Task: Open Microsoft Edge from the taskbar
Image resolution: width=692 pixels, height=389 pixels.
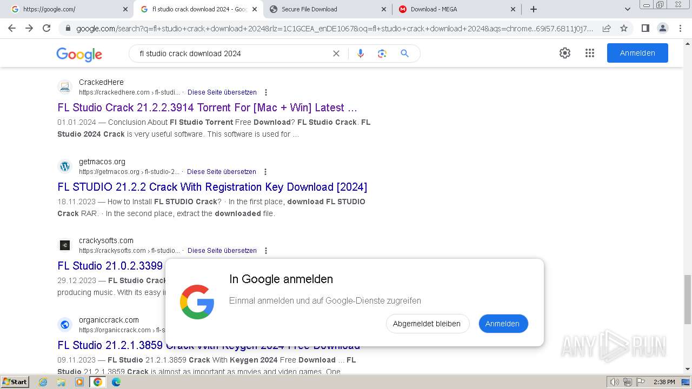Action: click(116, 382)
